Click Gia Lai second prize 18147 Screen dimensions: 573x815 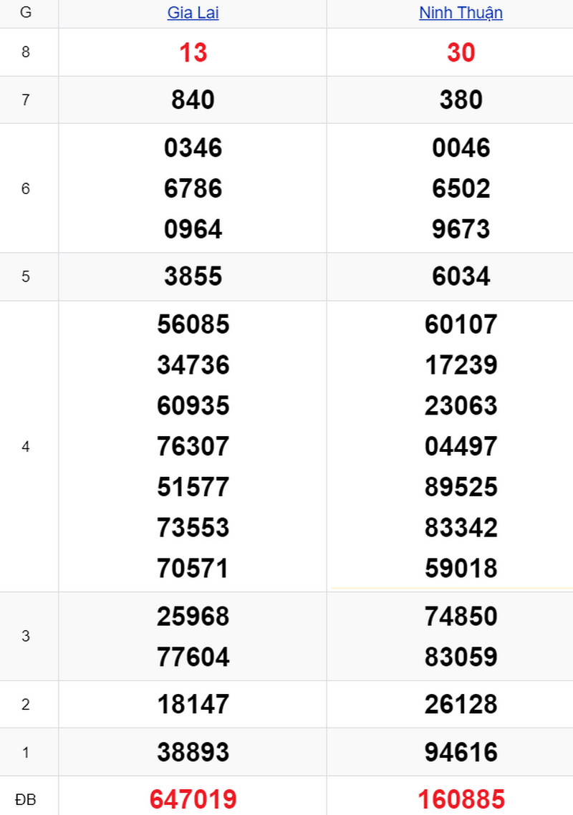click(193, 704)
